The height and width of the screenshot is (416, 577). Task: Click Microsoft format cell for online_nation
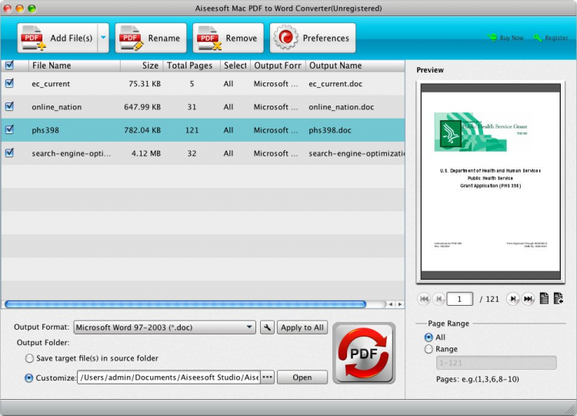tap(275, 107)
